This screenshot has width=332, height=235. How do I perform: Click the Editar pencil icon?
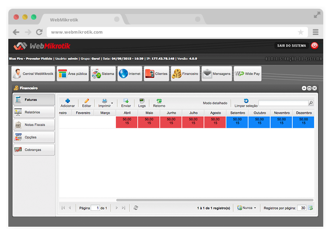tap(87, 100)
